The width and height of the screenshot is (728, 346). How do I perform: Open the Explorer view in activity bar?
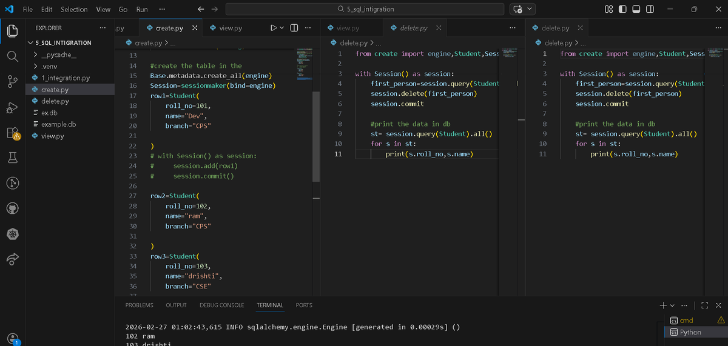coord(13,31)
